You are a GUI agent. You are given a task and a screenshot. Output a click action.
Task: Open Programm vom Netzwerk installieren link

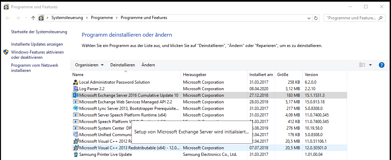[x=35, y=68]
